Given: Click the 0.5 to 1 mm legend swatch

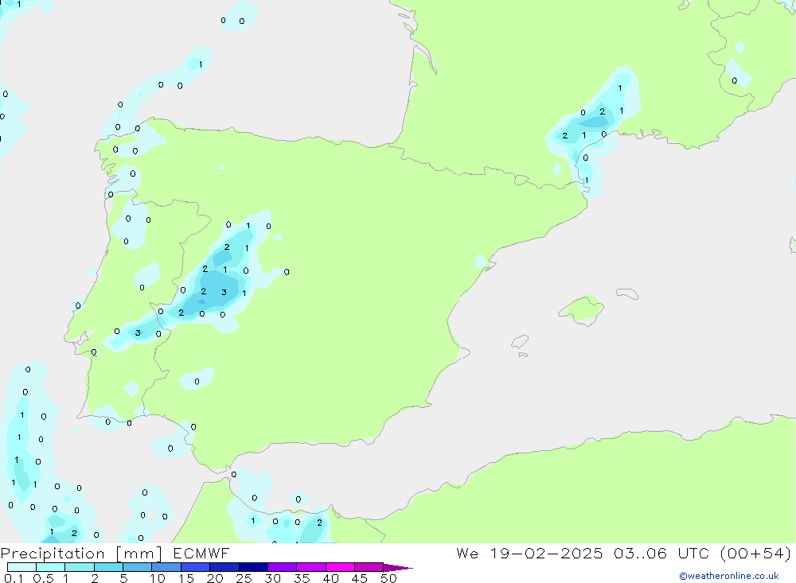Looking at the screenshot, I should (51, 567).
